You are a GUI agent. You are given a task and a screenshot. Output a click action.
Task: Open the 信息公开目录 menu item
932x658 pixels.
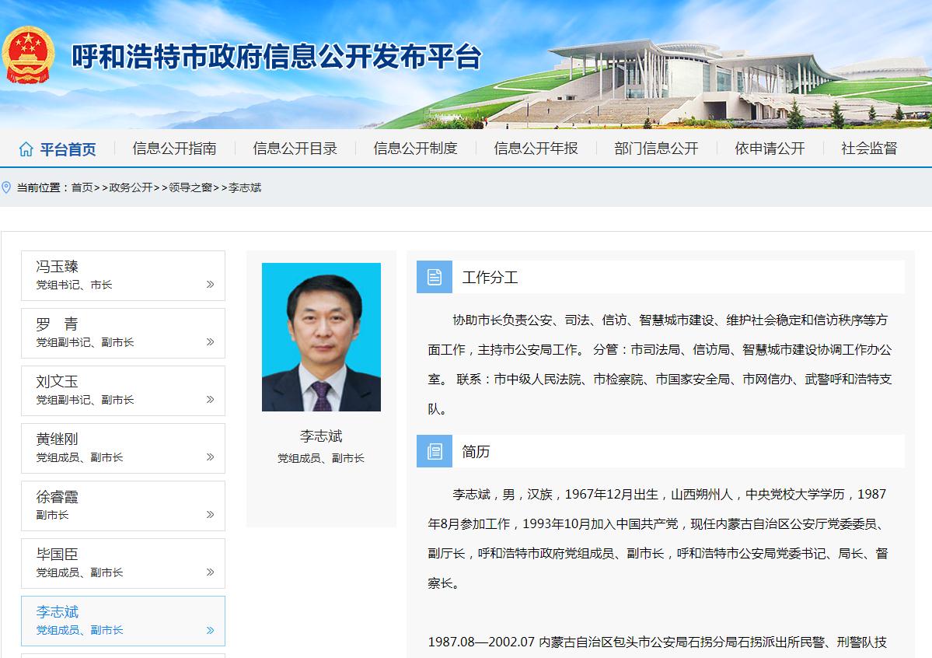pos(295,149)
